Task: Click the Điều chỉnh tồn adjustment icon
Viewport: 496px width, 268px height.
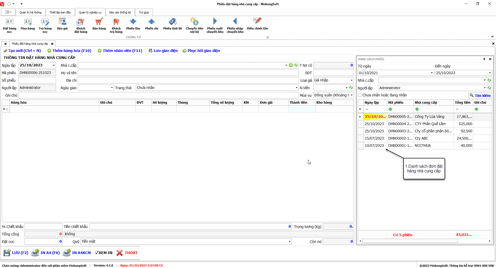Action: [257, 24]
